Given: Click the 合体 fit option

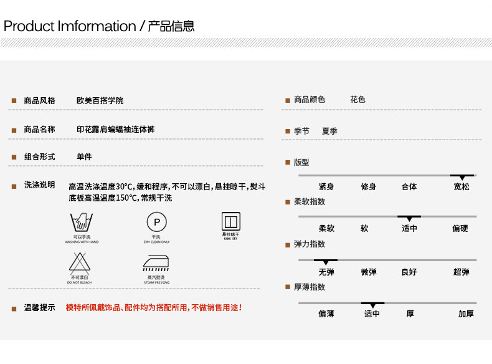Looking at the screenshot, I should click(409, 187).
